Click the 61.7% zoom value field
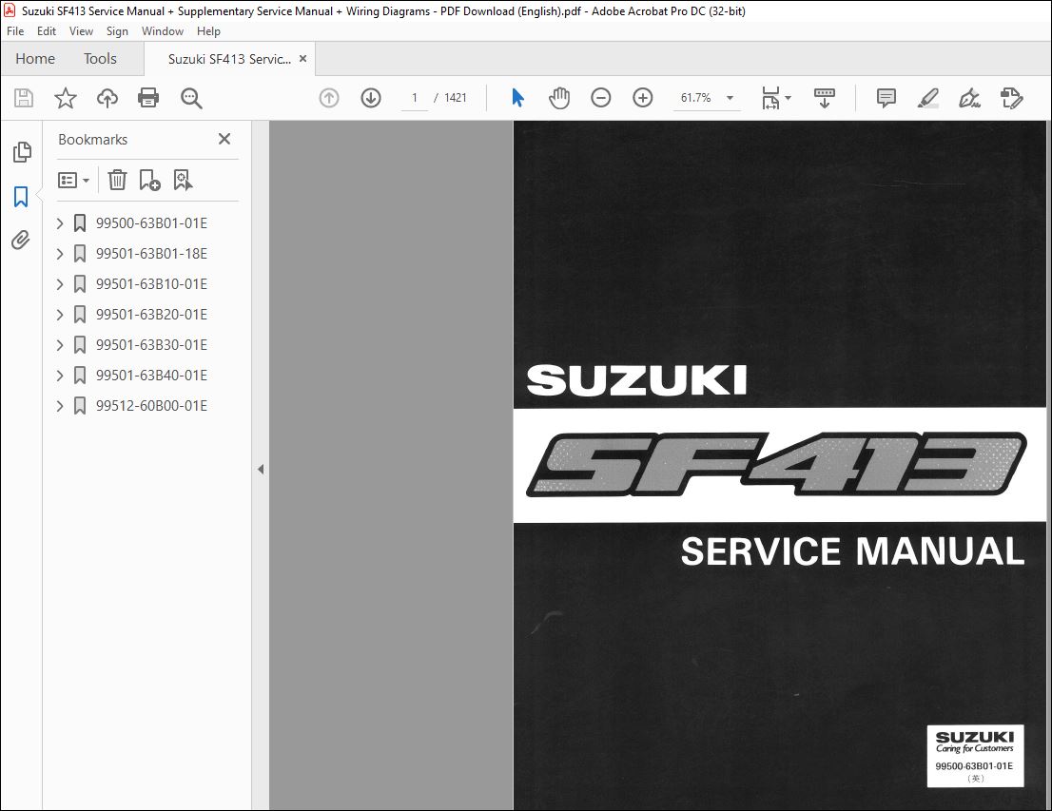Viewport: 1052px width, 811px height. (x=695, y=98)
